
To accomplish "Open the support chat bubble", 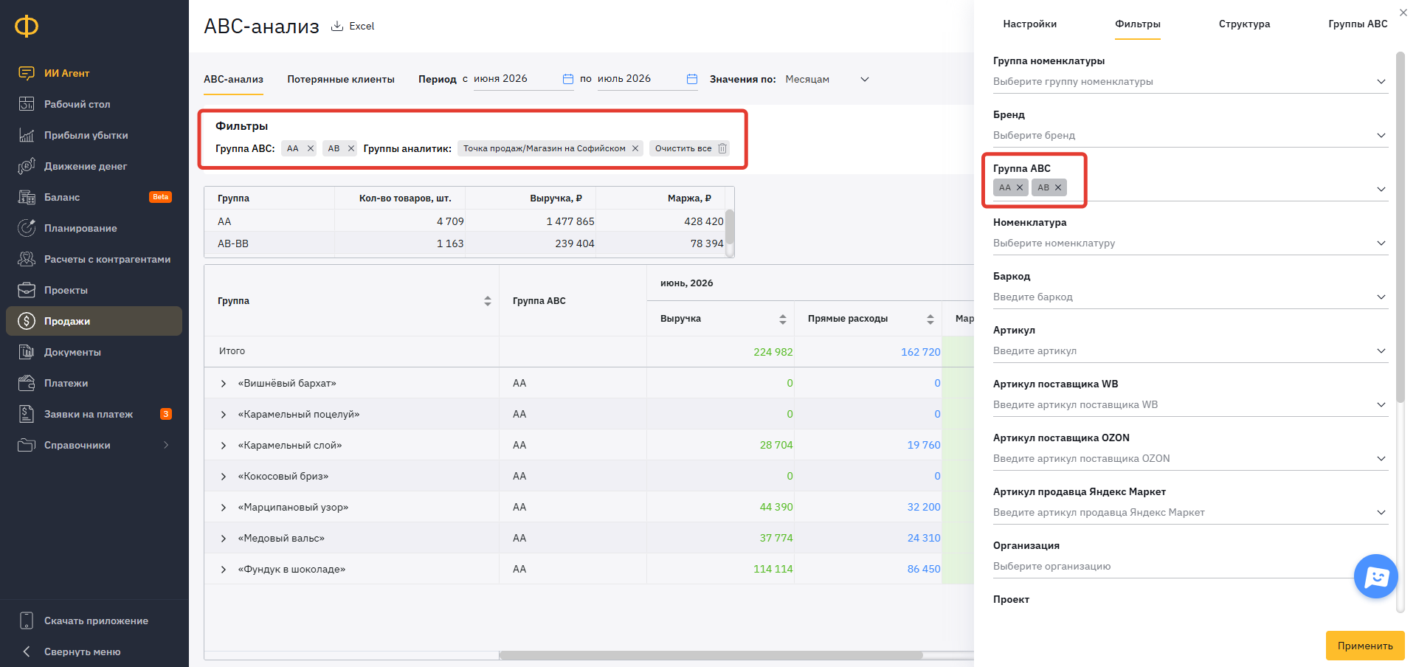I will click(x=1376, y=576).
